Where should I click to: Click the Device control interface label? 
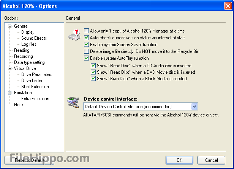(111, 99)
